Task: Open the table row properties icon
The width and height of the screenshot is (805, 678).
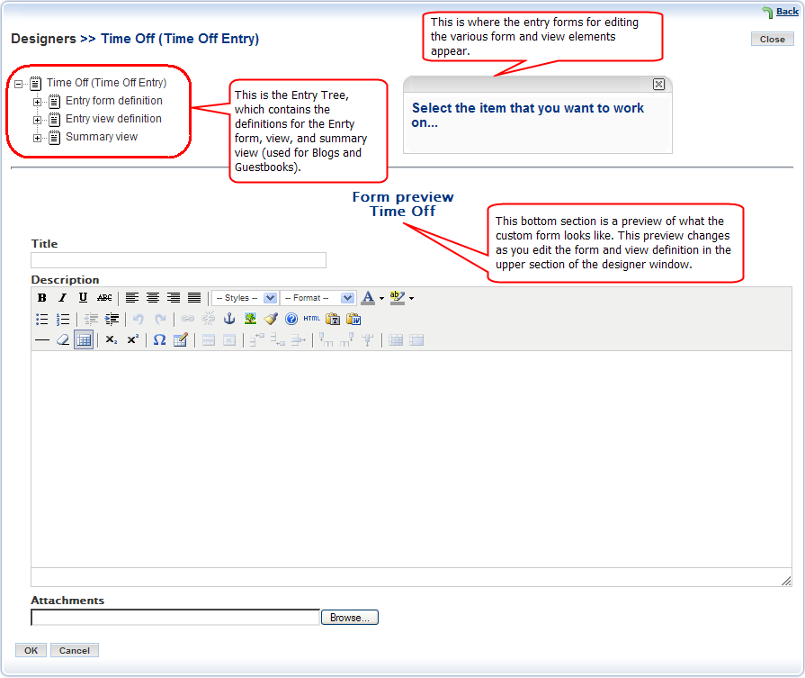Action: click(209, 340)
